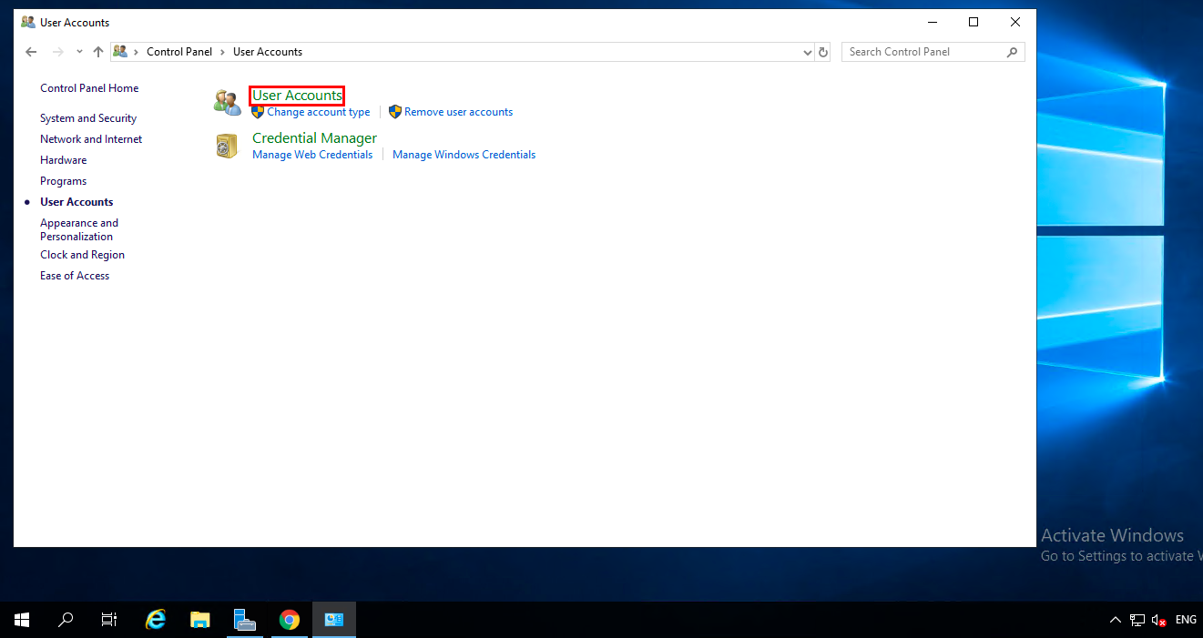Open Manage Windows Credentials link
1203x638 pixels.
pyautogui.click(x=464, y=155)
